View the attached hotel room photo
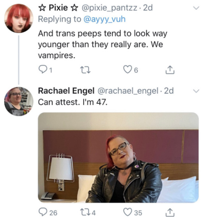This screenshot has width=202, height=217. [x=118, y=157]
